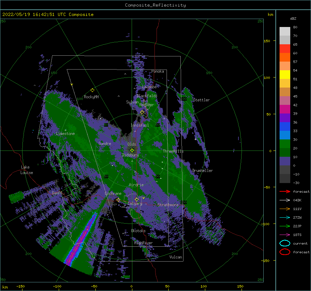Screen dimensions: 311x291
Task: Click the yellow radar-center diamond near Olds
Action: pyautogui.click(x=132, y=151)
